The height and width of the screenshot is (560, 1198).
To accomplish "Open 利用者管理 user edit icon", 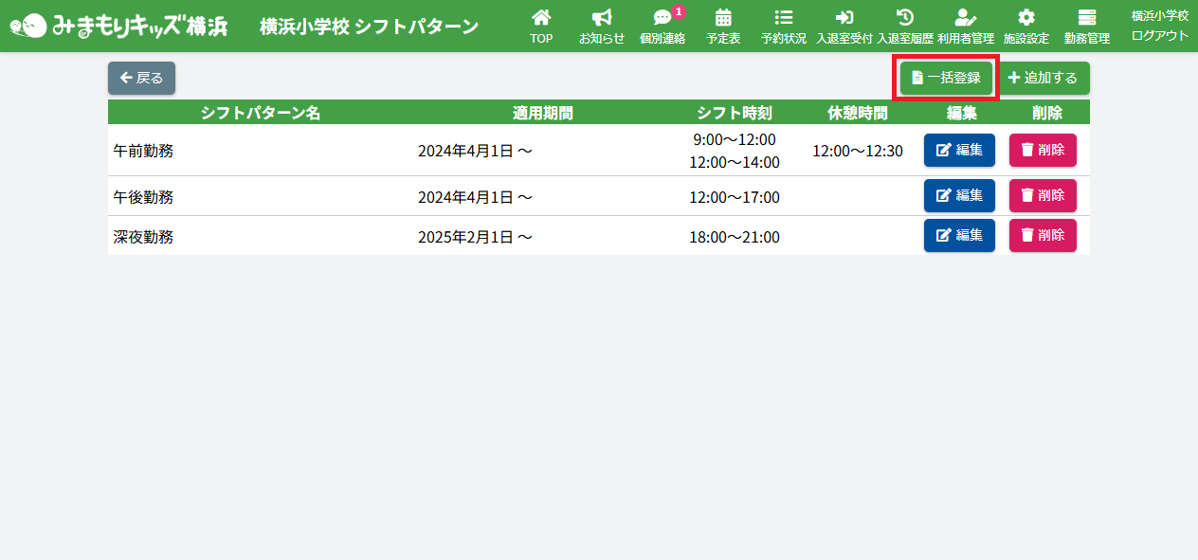I will (x=966, y=27).
